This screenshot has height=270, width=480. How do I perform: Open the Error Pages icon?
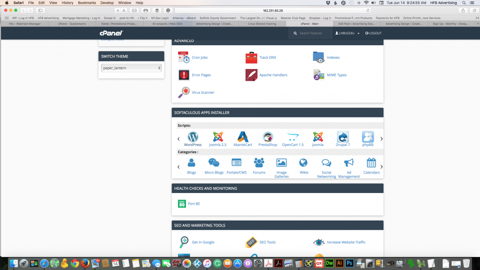184,75
